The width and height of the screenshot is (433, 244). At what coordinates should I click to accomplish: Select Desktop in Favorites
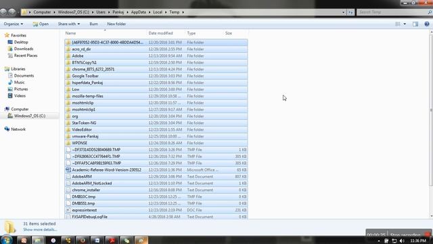click(21, 42)
